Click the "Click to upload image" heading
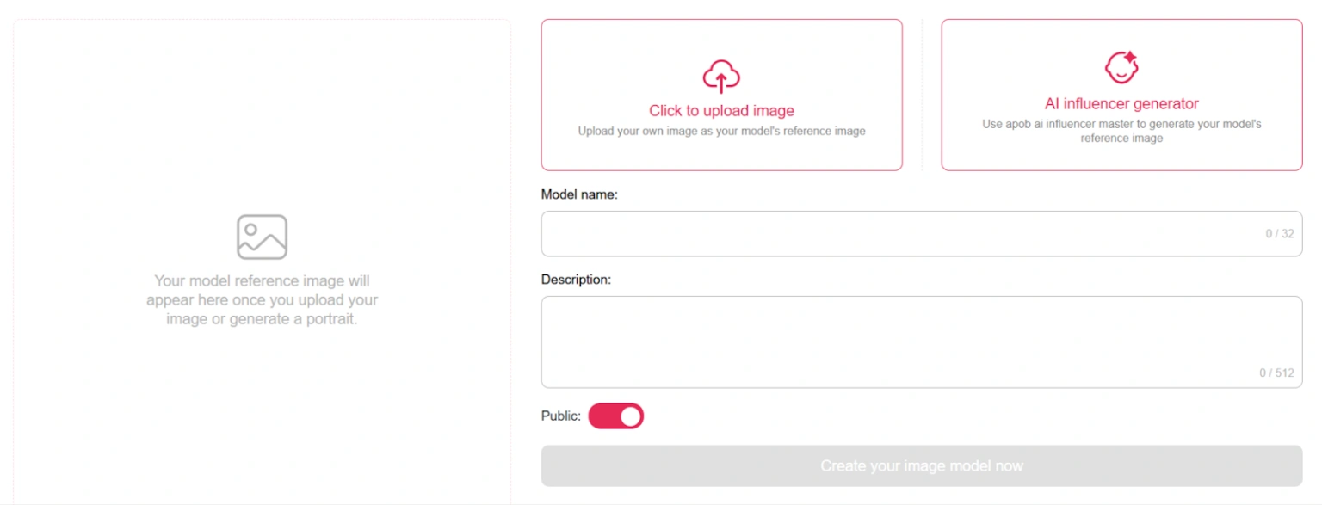 click(x=721, y=111)
